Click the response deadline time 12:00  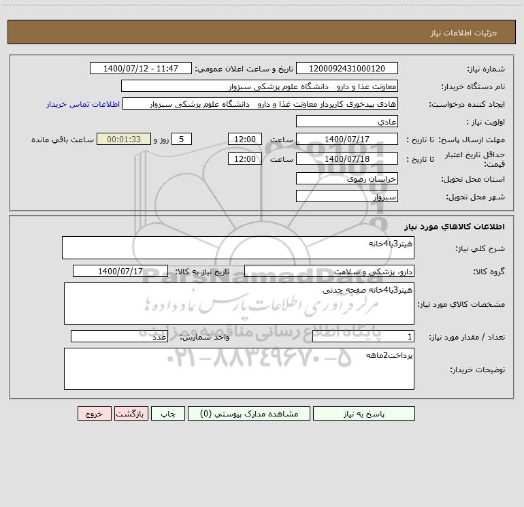[244, 139]
